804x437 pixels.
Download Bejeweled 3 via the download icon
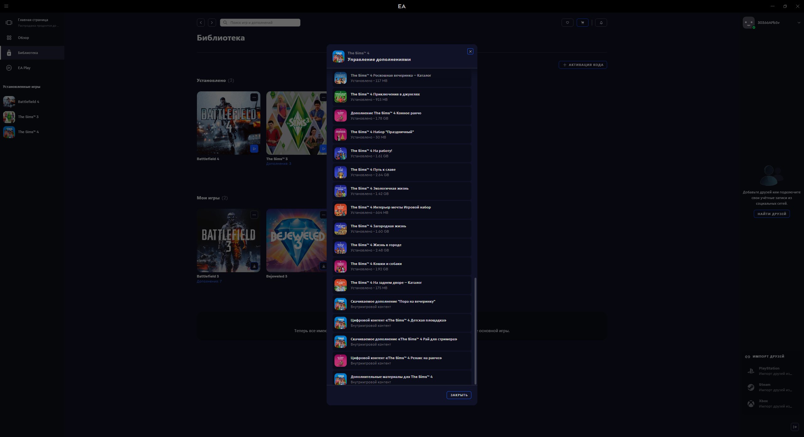click(x=323, y=266)
